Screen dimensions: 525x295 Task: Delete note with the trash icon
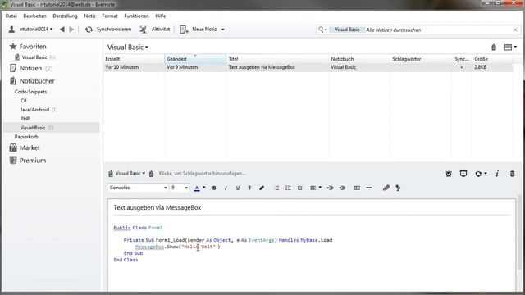512,174
